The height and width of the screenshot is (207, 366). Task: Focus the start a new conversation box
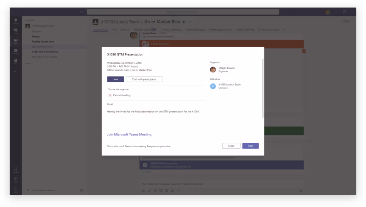coord(222,184)
